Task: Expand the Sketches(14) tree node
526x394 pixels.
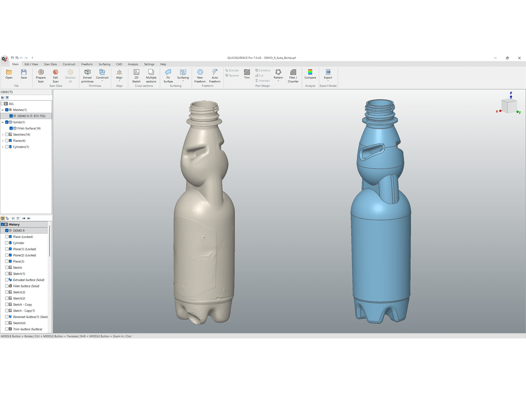Action: point(3,135)
